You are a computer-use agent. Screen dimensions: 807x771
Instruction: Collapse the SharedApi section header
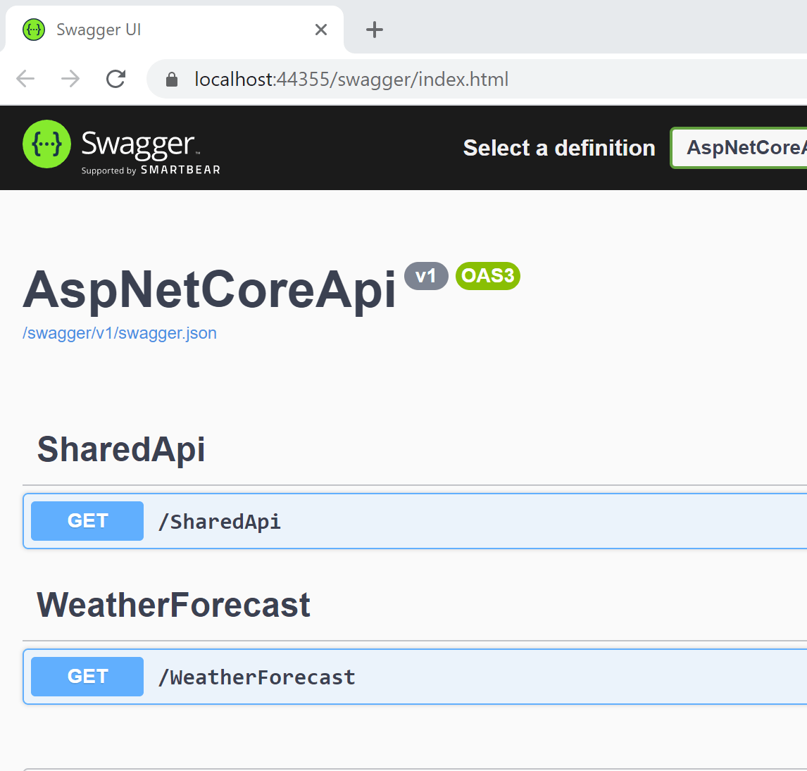pyautogui.click(x=121, y=449)
